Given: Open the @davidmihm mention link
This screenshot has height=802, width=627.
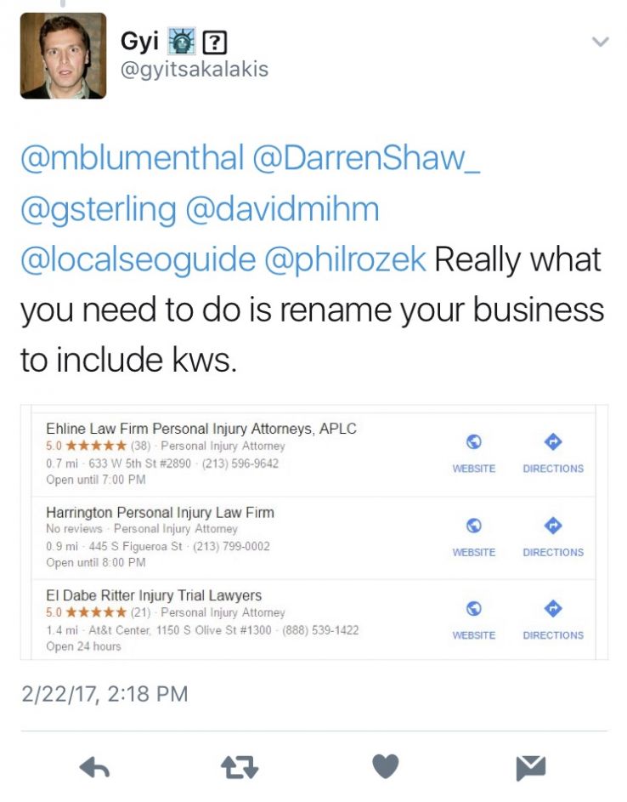Looking at the screenshot, I should click(283, 208).
